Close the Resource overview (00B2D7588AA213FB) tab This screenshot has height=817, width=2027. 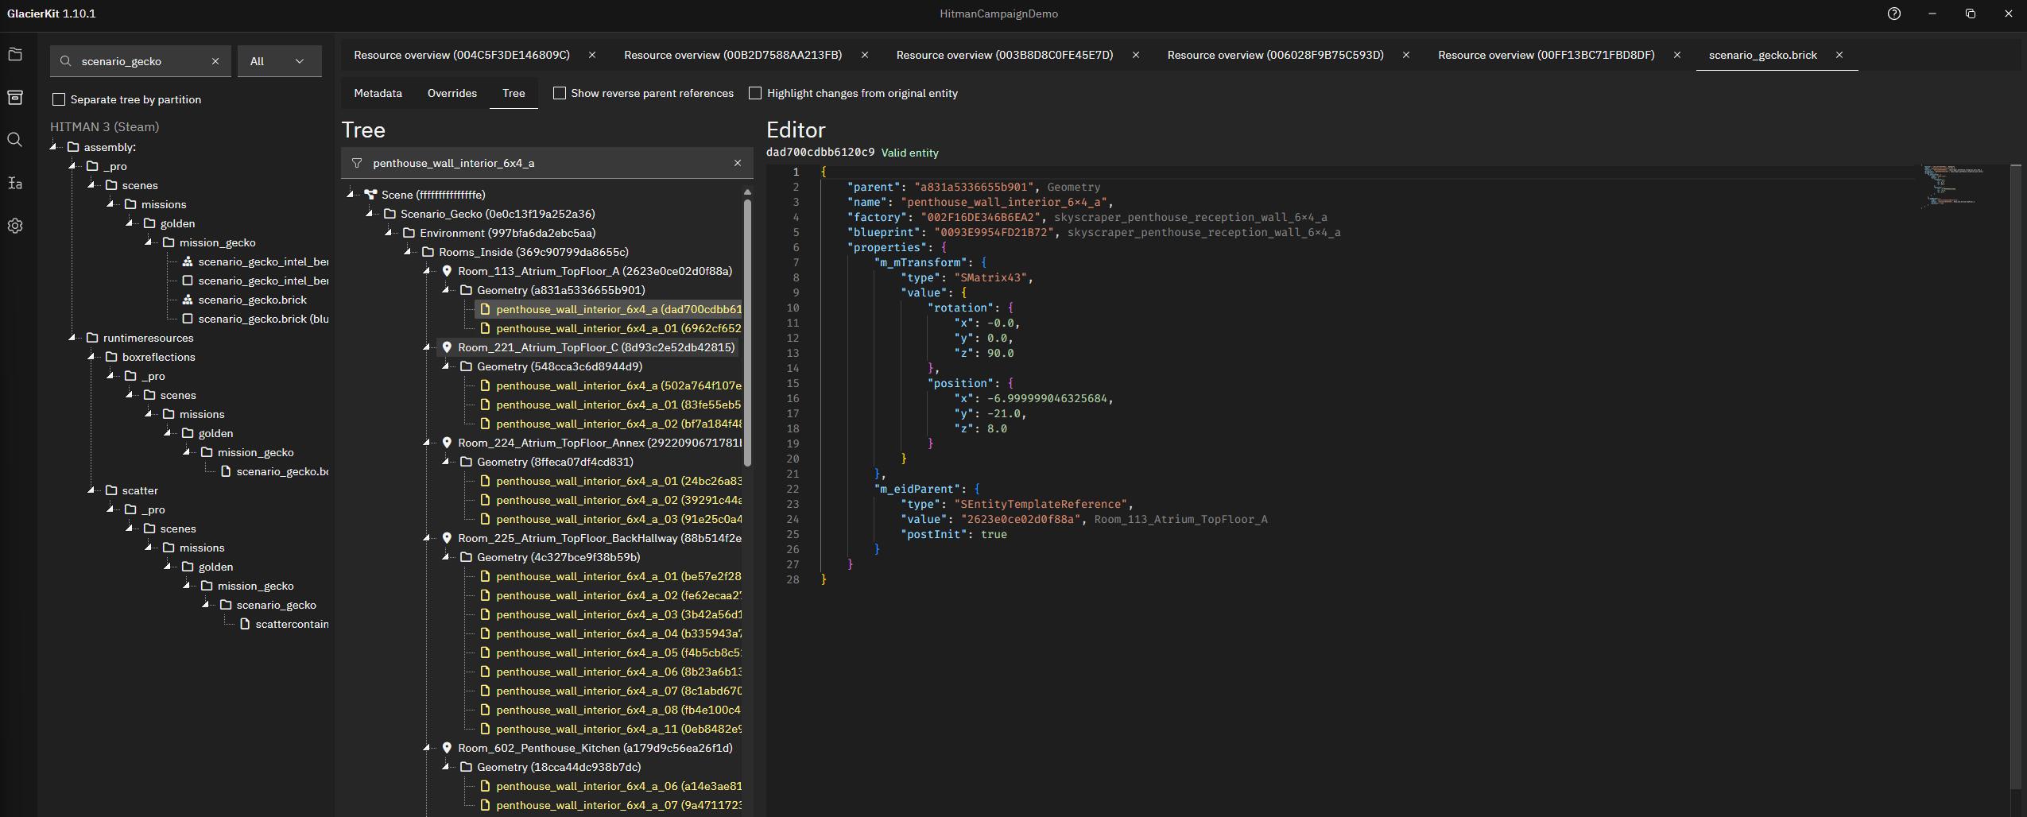tap(865, 55)
